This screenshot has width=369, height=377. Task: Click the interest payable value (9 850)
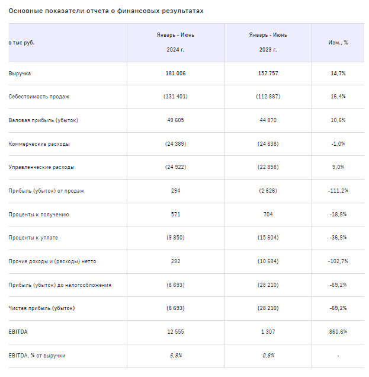click(x=175, y=238)
